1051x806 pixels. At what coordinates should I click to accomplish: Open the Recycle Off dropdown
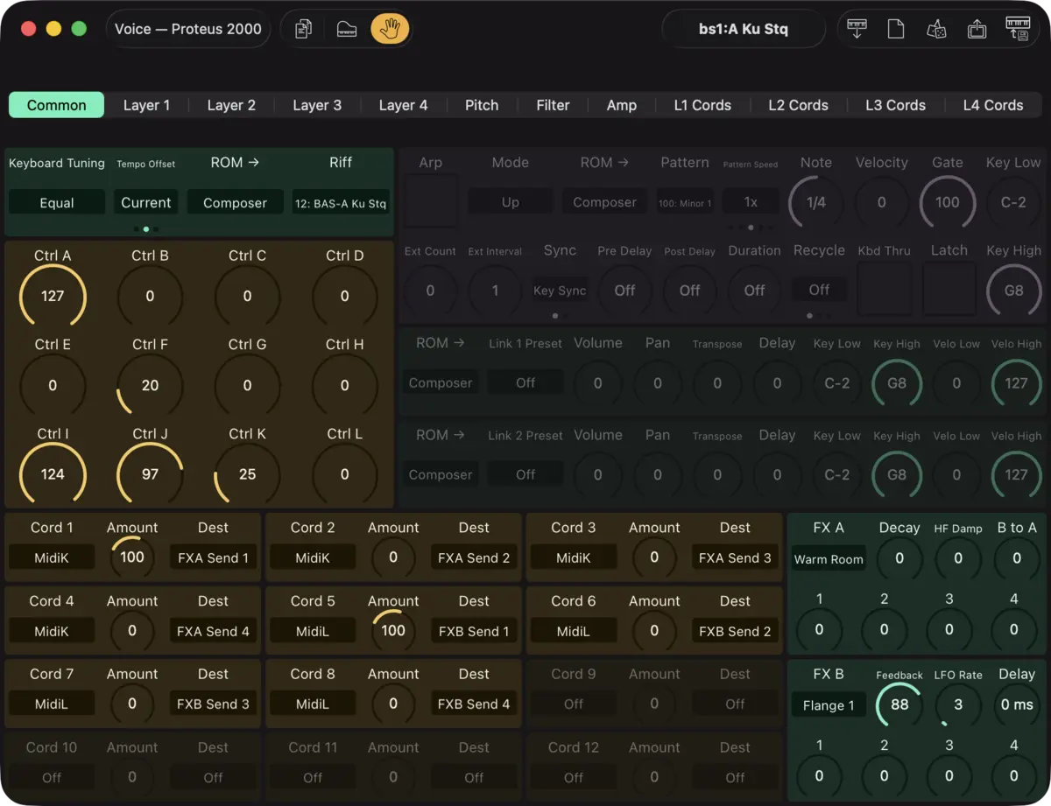(x=819, y=290)
